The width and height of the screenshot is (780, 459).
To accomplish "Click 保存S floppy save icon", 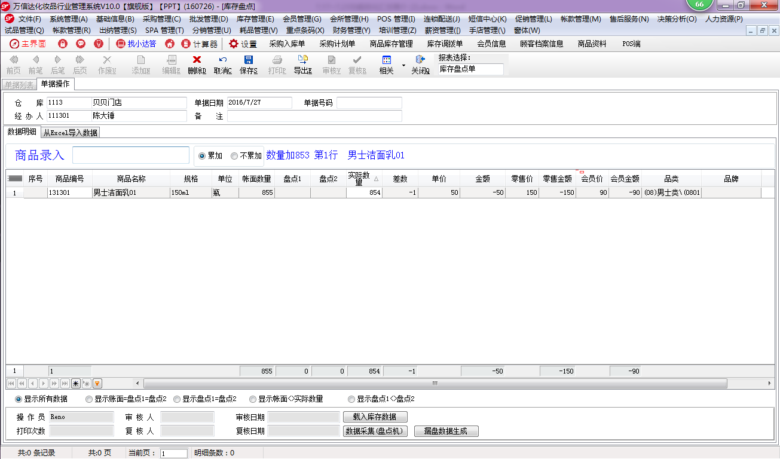I will tap(249, 60).
